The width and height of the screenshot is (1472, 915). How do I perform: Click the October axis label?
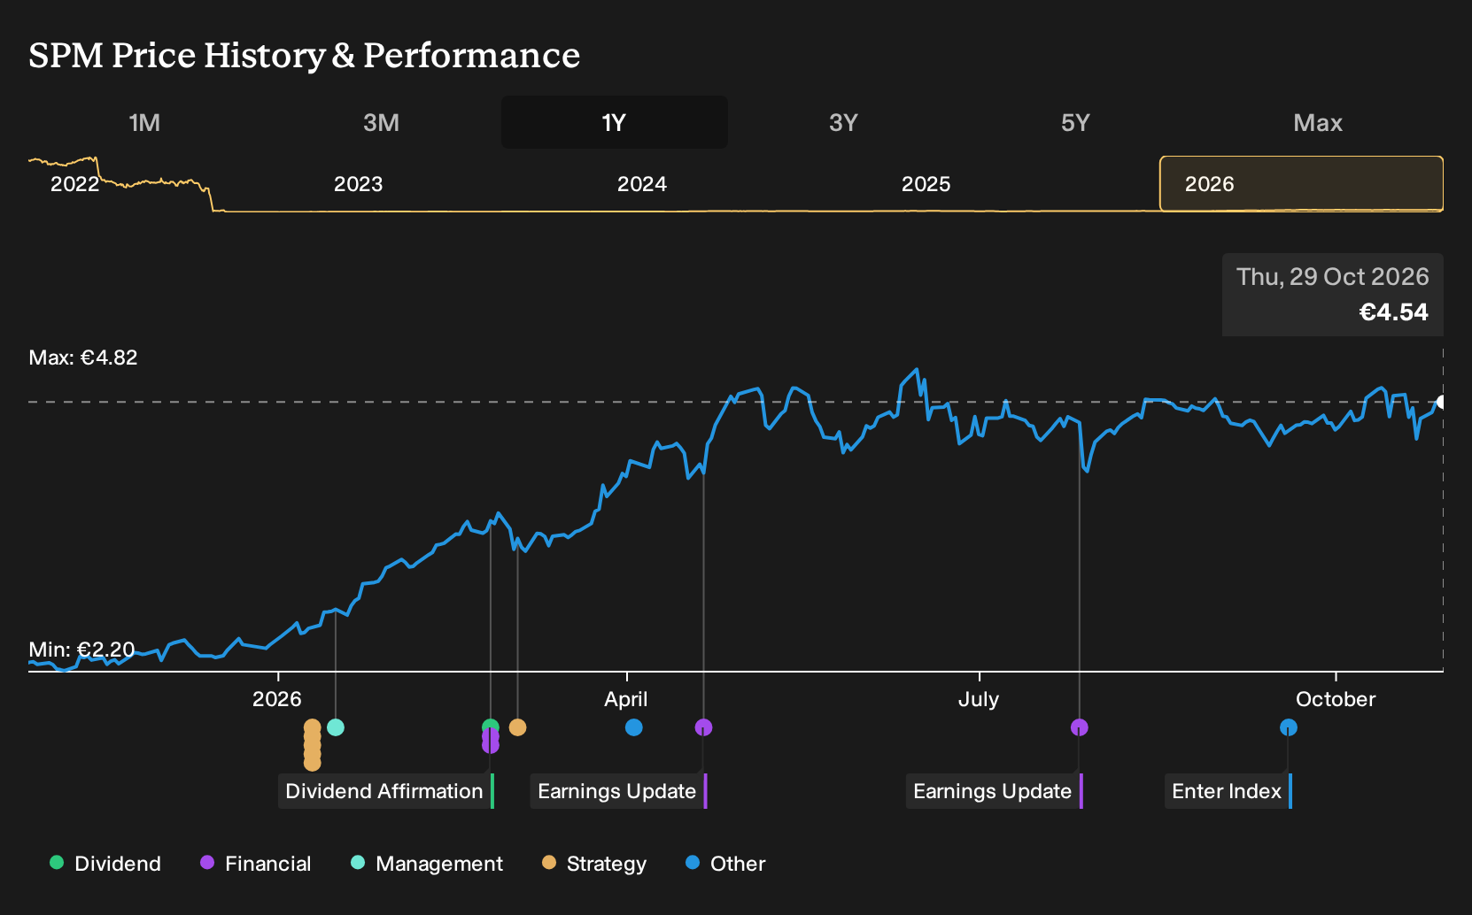pyautogui.click(x=1336, y=699)
